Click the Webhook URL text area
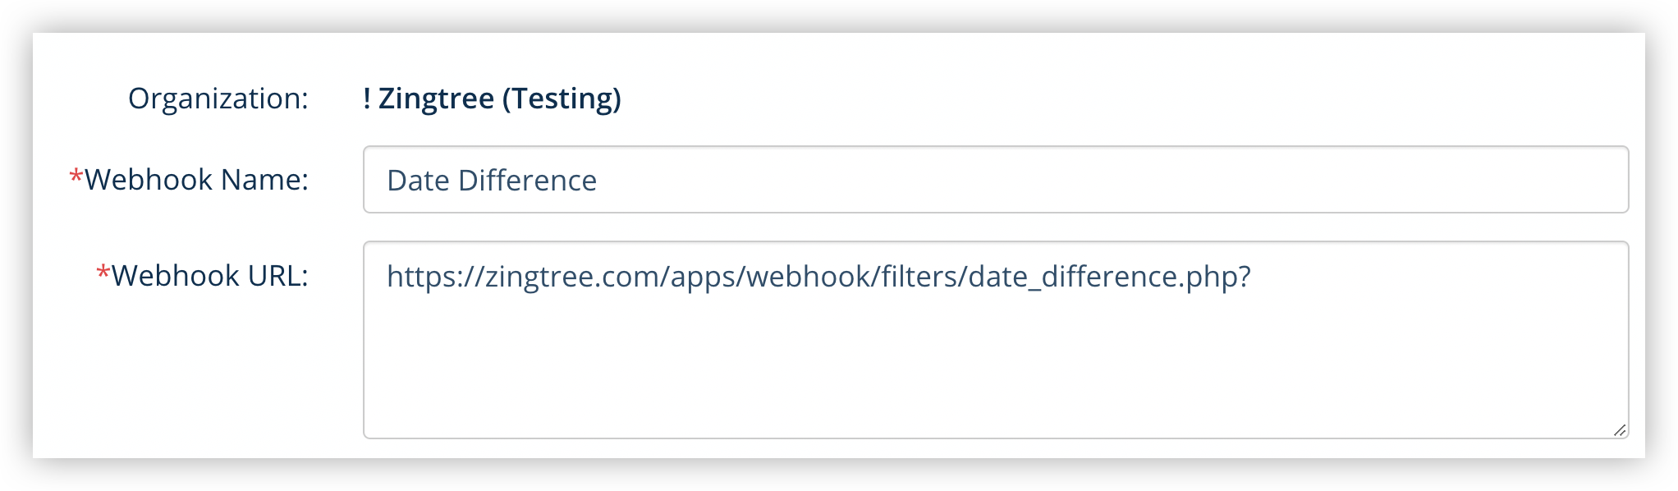This screenshot has width=1678, height=491. point(995,339)
